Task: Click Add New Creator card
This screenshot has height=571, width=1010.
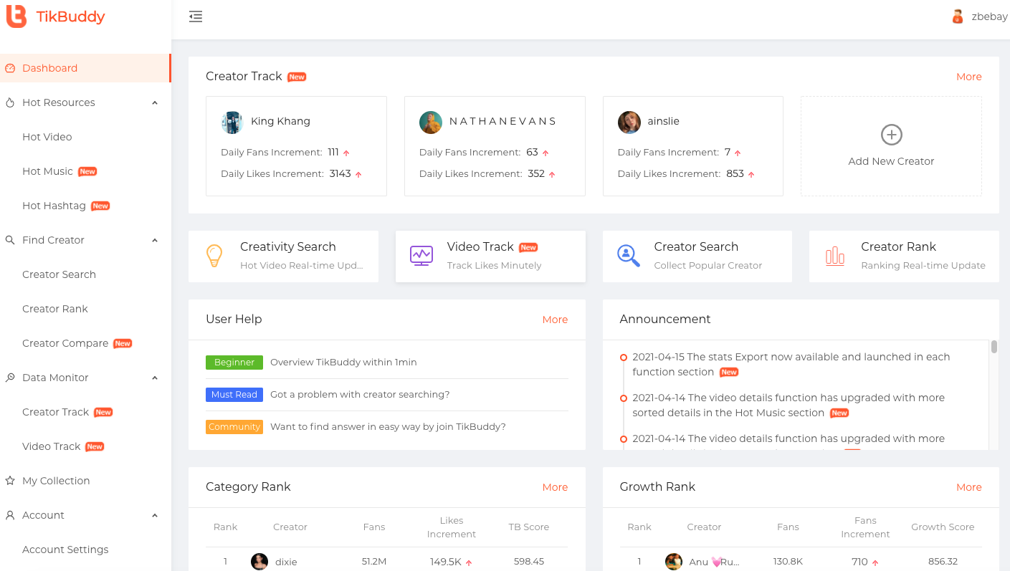Action: [891, 146]
